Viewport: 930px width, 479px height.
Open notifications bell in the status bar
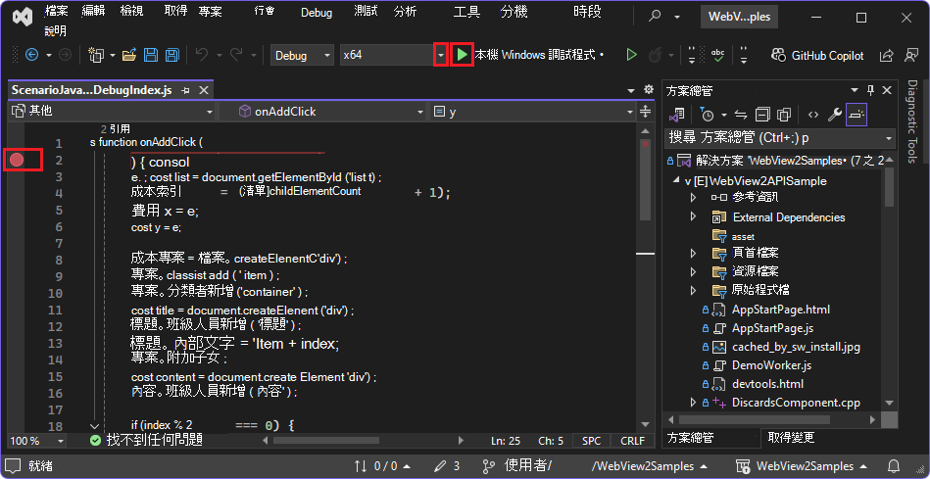tap(893, 466)
